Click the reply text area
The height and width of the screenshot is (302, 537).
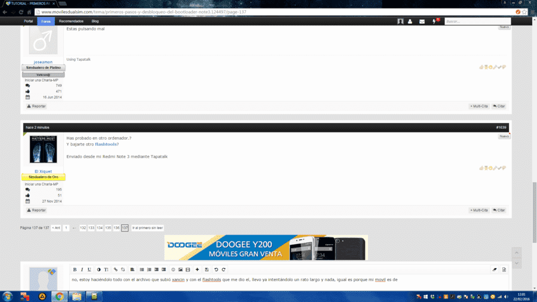point(289,282)
